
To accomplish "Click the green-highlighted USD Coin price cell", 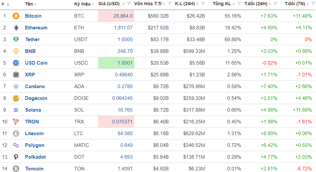I will point(116,63).
